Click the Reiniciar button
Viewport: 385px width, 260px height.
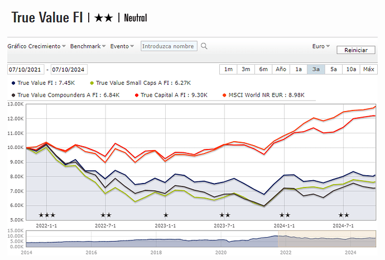[356, 50]
